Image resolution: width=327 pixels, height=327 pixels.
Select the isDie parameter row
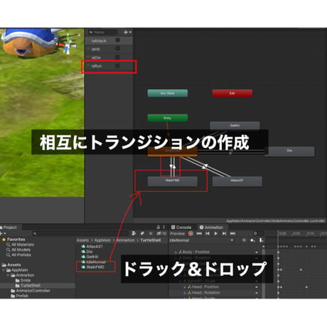click(109, 58)
